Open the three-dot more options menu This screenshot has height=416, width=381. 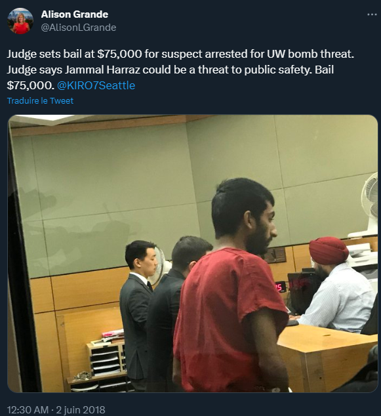372,14
